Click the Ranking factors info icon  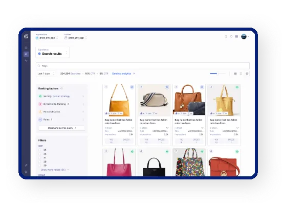(x=62, y=88)
